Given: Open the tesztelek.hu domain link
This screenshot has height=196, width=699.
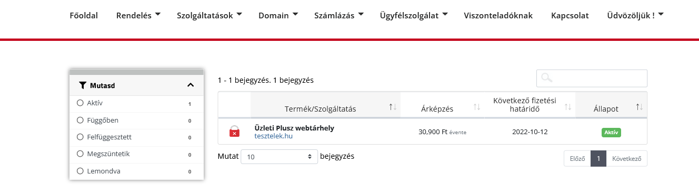Looking at the screenshot, I should coord(273,136).
